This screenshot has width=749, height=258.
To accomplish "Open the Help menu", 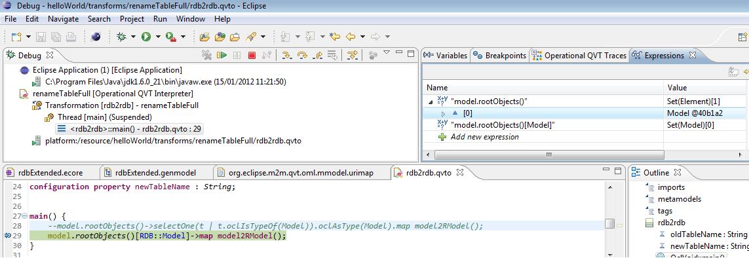I will tap(222, 19).
